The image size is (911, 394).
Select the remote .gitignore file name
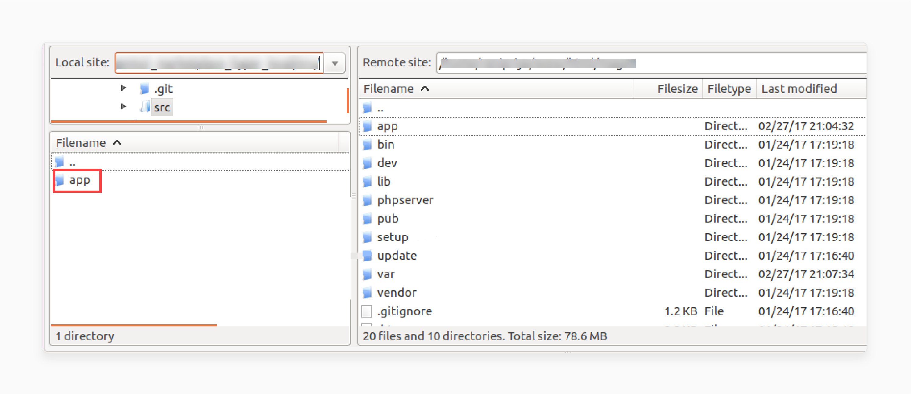pos(405,311)
